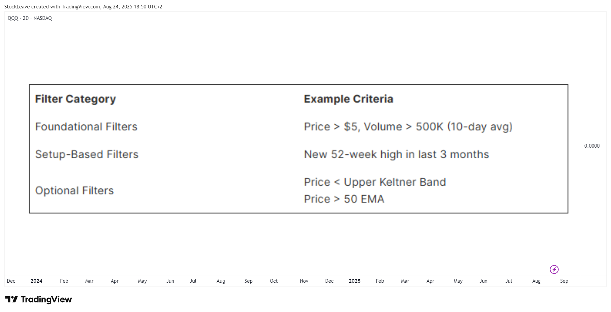Click New 52-week high criteria text
The height and width of the screenshot is (312, 611).
pyautogui.click(x=396, y=154)
